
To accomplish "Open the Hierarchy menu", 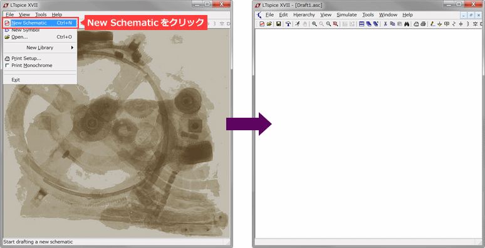I will click(x=304, y=14).
